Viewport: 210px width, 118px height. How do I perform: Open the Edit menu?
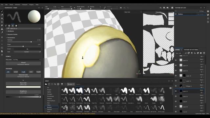point(6,5)
